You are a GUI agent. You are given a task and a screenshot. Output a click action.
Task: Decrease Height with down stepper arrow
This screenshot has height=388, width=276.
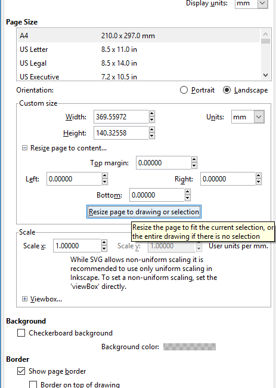tap(152, 136)
